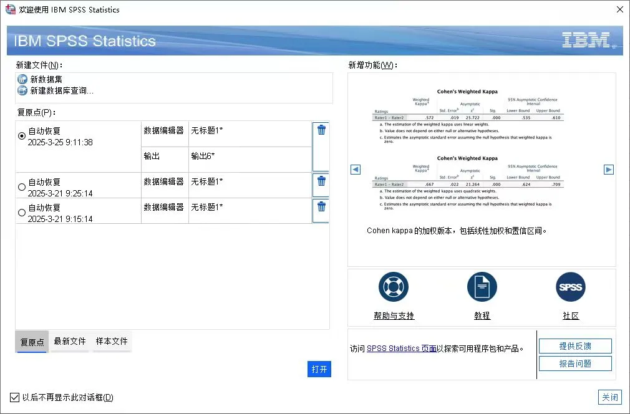Select restore point 2025-3-21 9:15:14
The height and width of the screenshot is (414, 630).
pyautogui.click(x=22, y=213)
